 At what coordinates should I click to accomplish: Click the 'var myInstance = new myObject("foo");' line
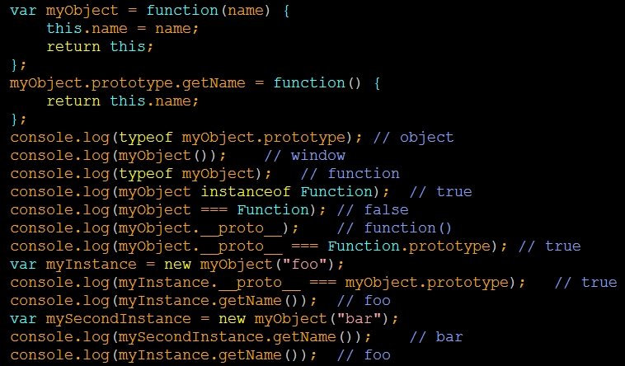[x=177, y=265]
